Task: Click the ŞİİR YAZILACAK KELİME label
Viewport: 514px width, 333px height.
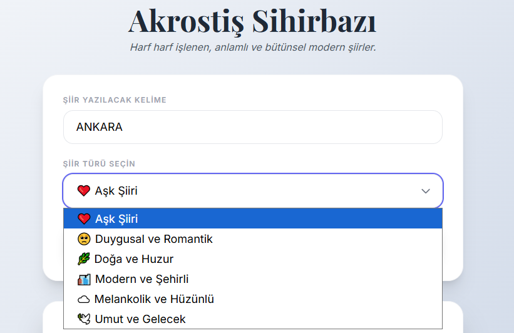Action: [x=115, y=100]
